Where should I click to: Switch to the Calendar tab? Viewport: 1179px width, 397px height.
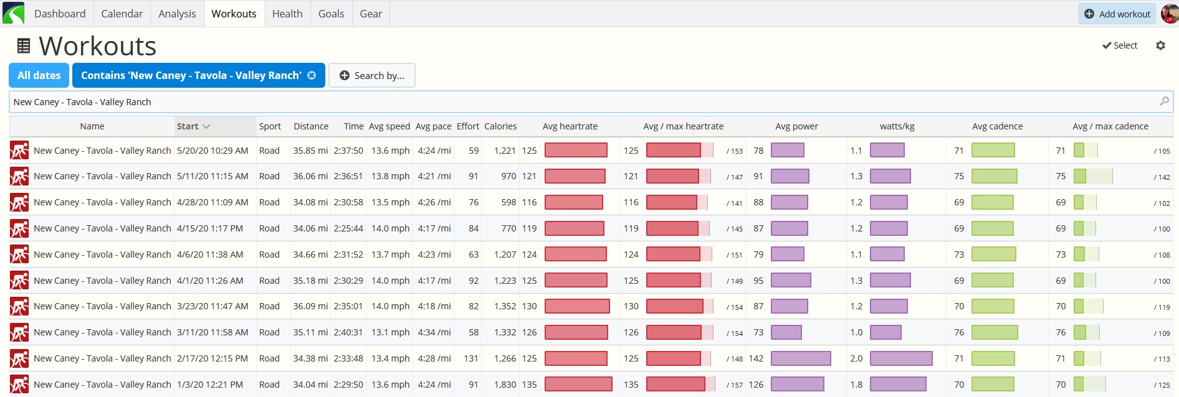(122, 14)
